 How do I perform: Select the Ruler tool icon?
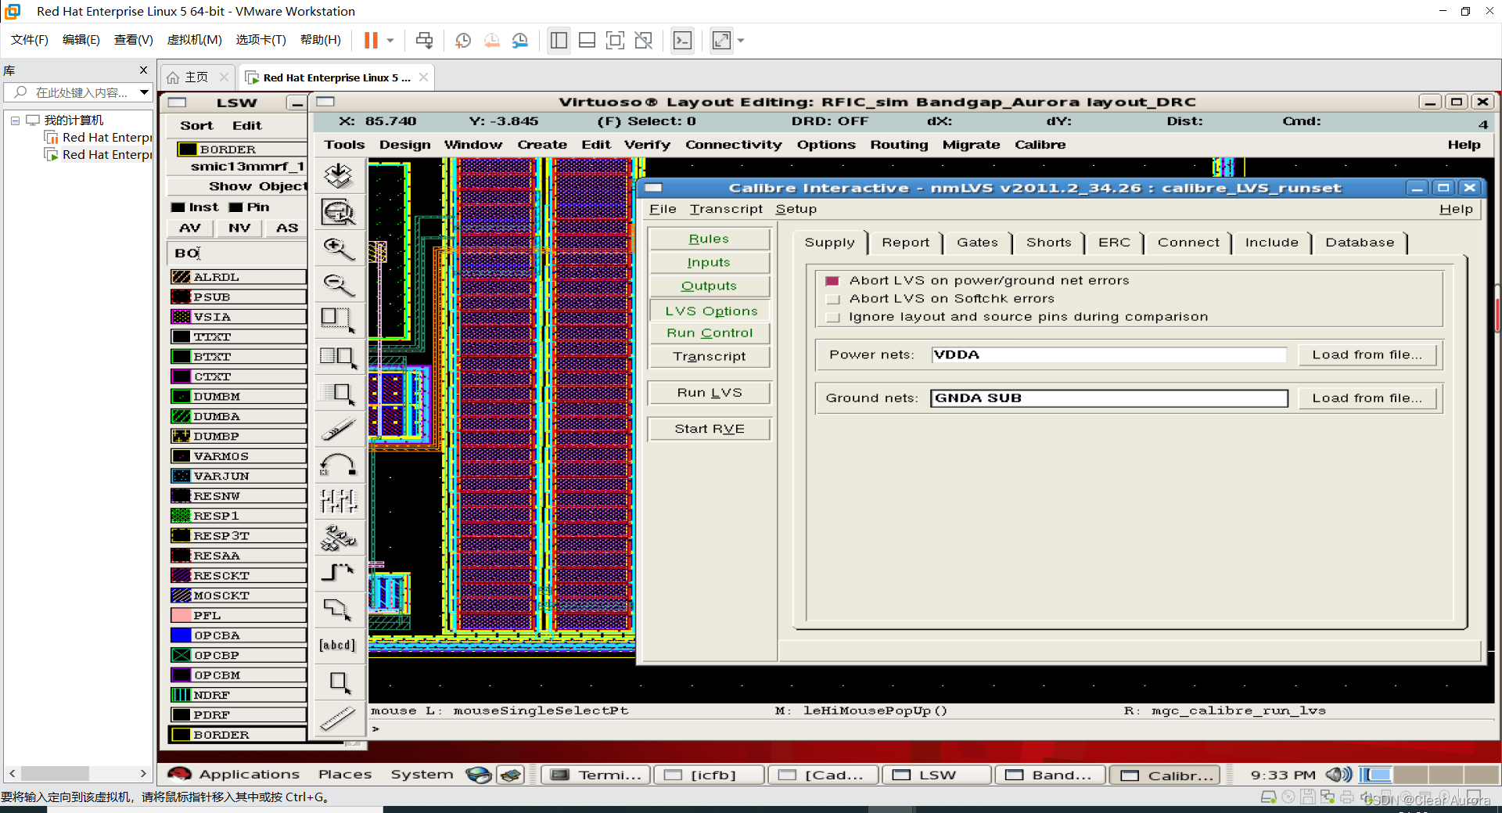click(339, 717)
